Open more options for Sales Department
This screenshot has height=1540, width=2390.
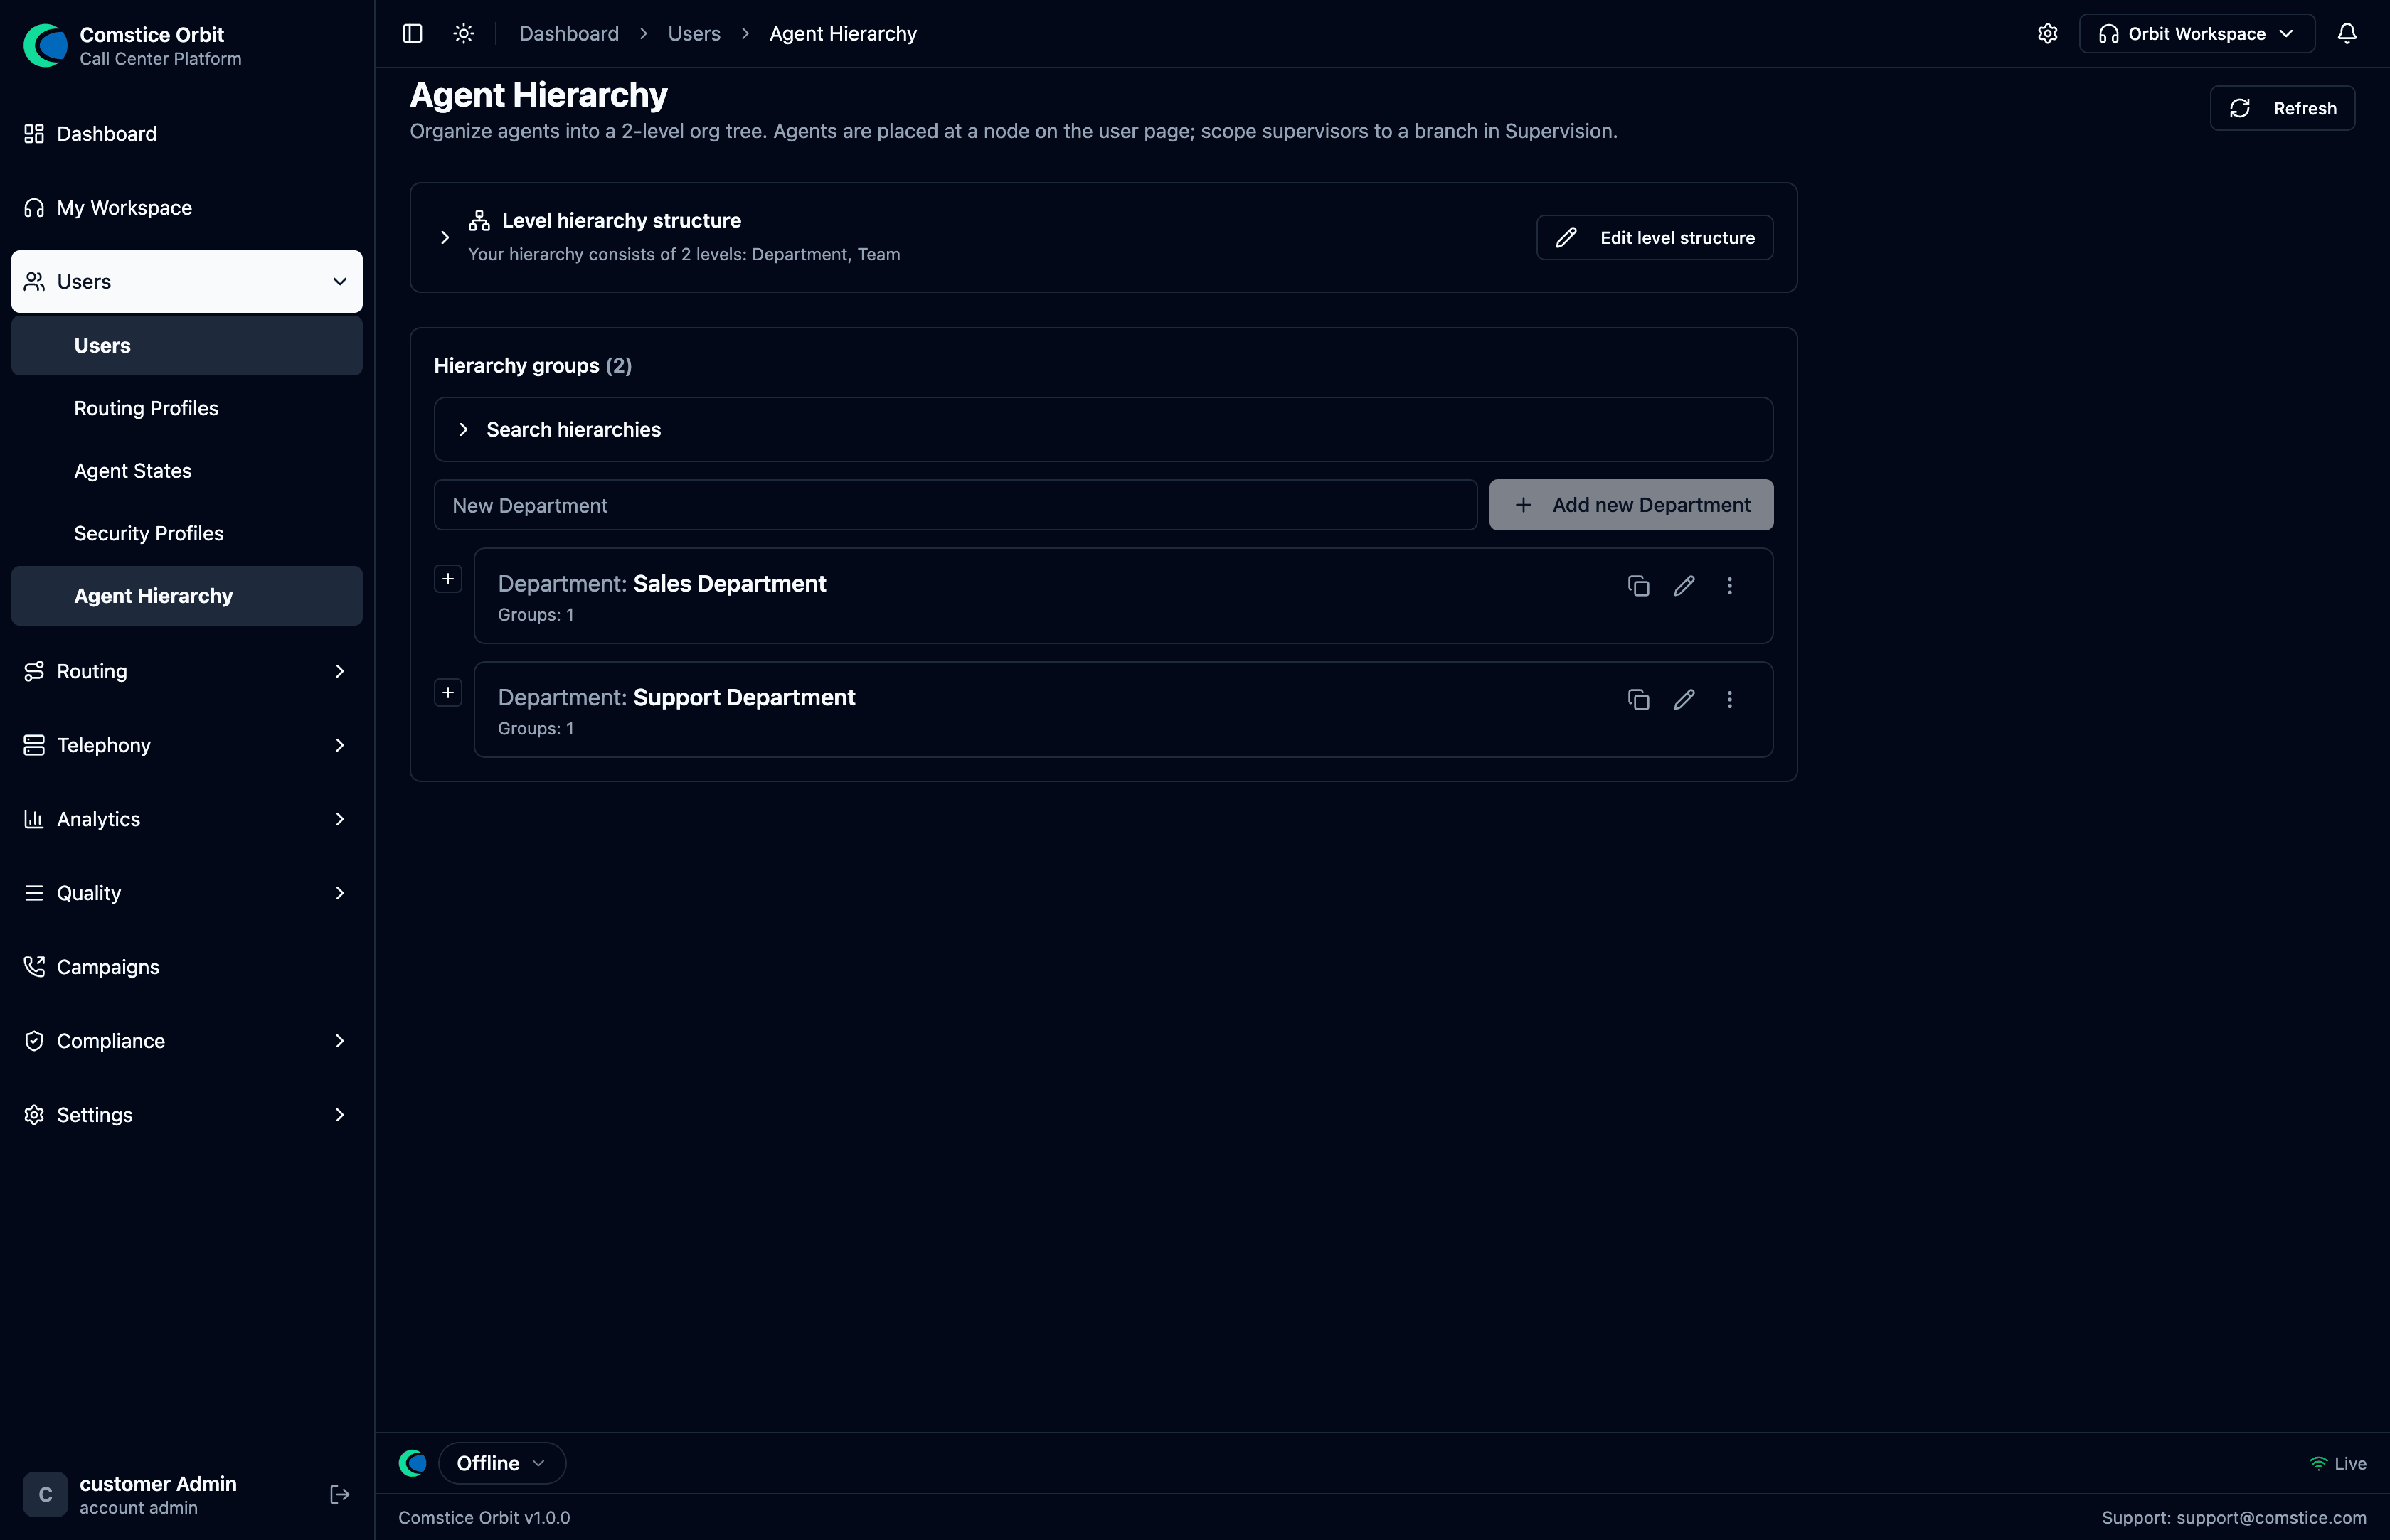click(1730, 586)
